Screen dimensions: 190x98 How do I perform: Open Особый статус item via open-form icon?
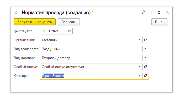click(x=145, y=67)
